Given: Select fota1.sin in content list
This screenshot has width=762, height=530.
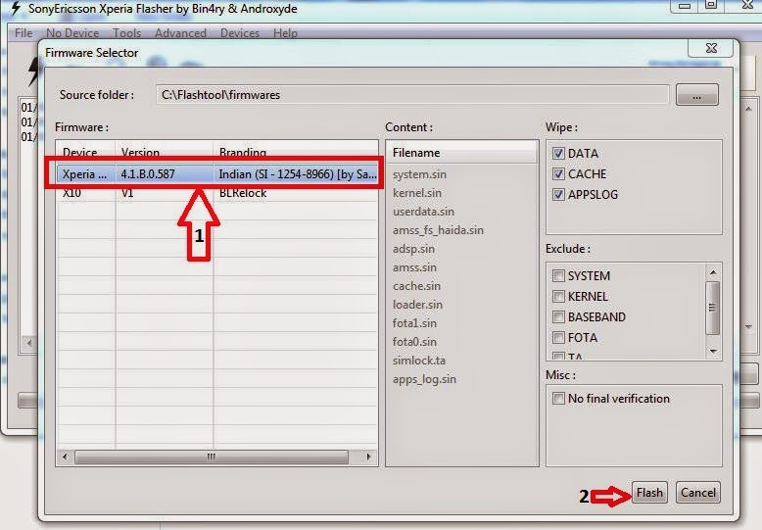Looking at the screenshot, I should (x=414, y=323).
